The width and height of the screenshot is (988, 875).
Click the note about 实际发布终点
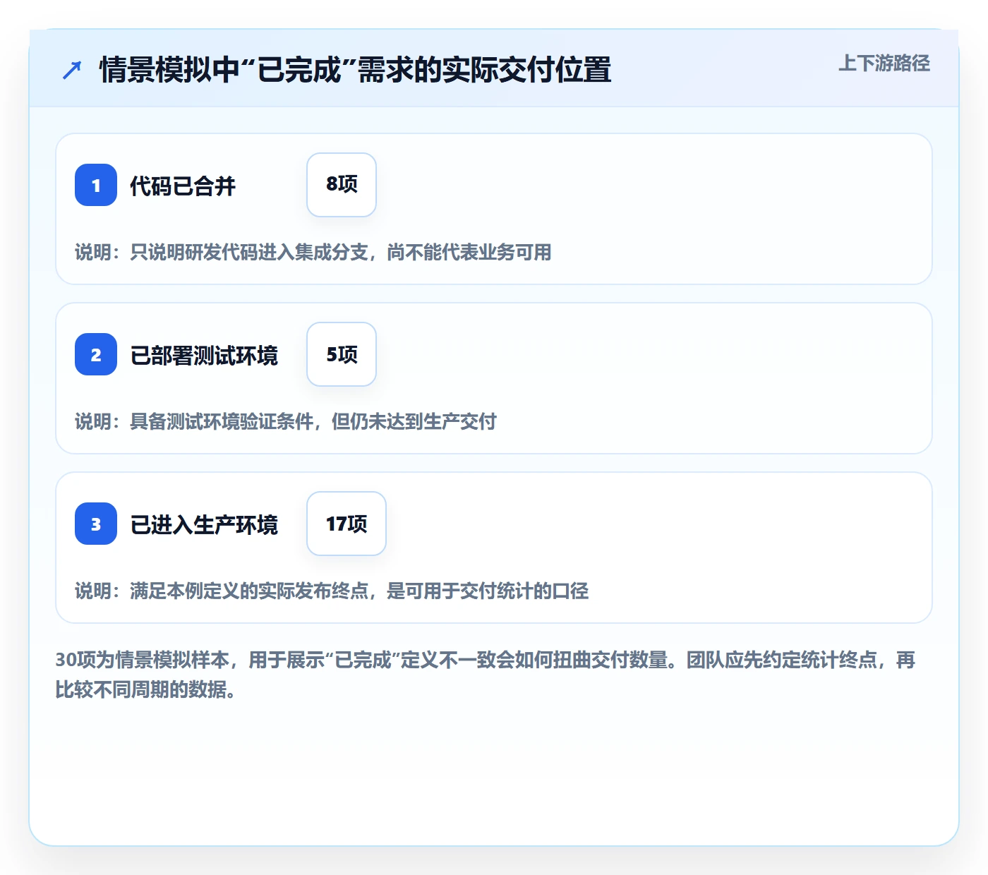click(332, 591)
